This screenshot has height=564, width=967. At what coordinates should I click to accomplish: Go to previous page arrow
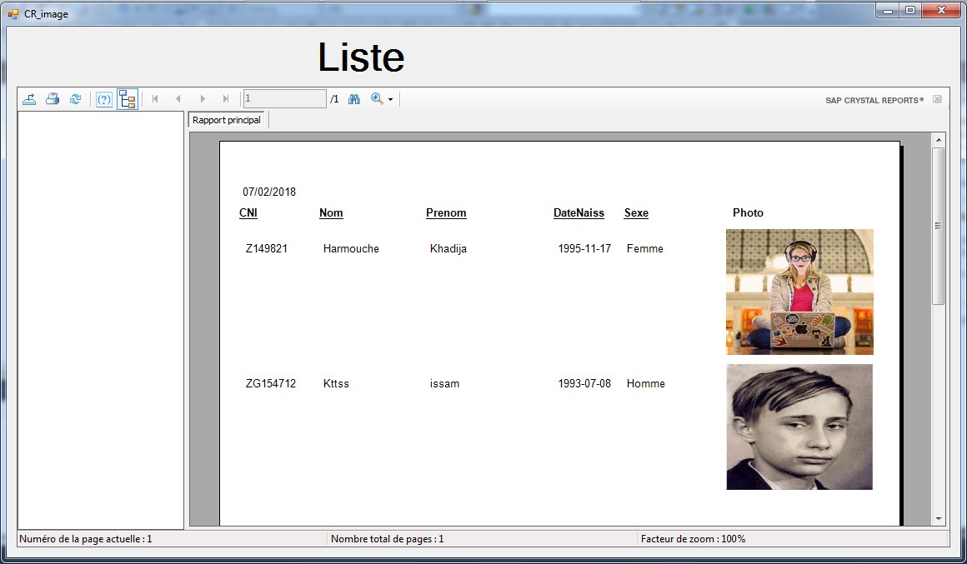[178, 98]
